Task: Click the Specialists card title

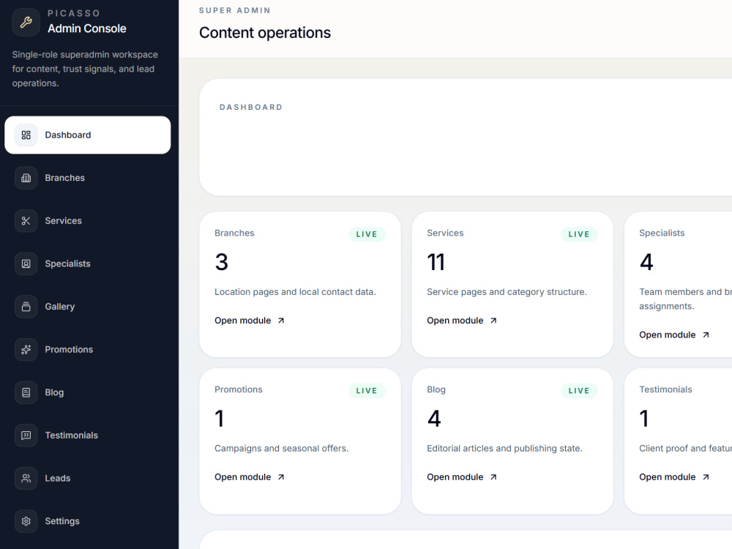Action: tap(662, 233)
